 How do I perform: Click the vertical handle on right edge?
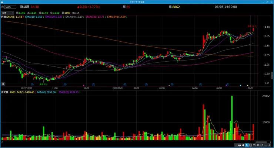[272, 76]
